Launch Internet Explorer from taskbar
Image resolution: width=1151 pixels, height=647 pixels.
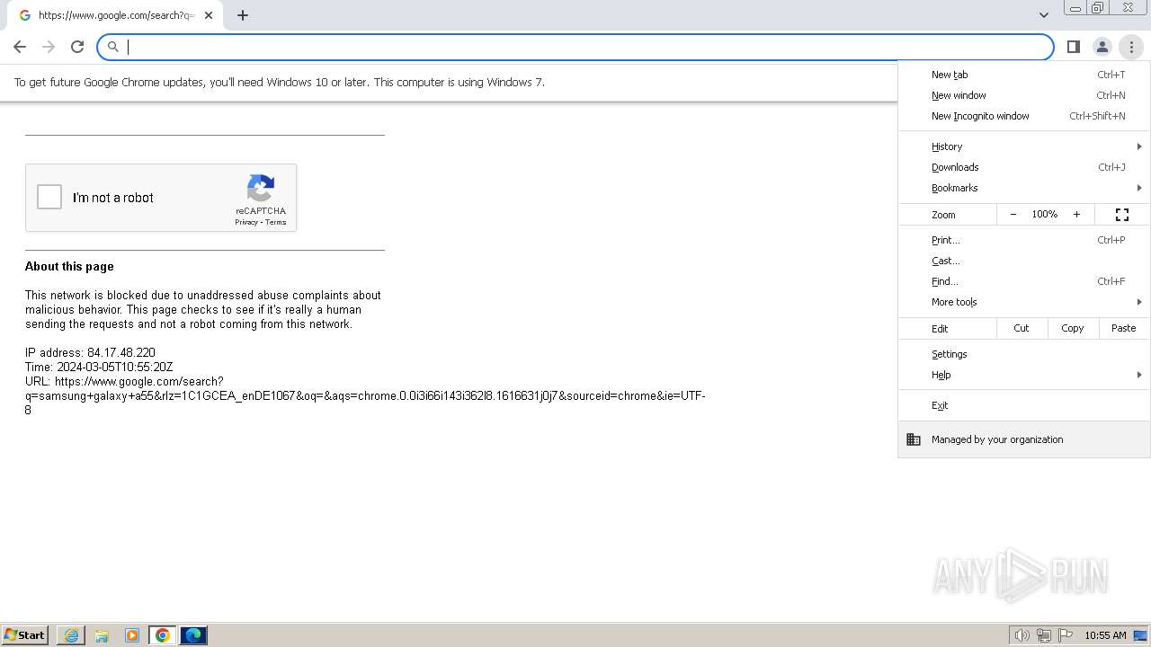(x=71, y=635)
